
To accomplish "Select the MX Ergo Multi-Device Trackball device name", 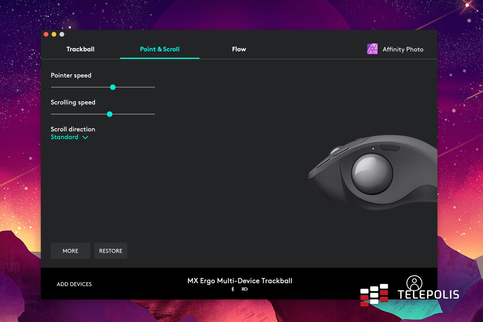I will pos(240,281).
